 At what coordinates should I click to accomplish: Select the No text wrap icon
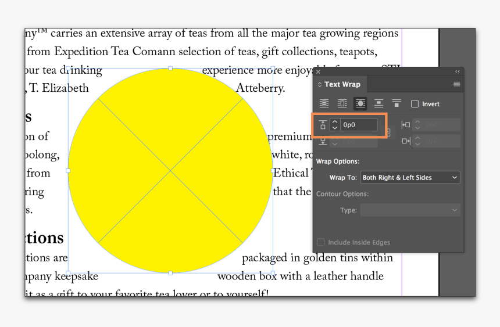(324, 103)
